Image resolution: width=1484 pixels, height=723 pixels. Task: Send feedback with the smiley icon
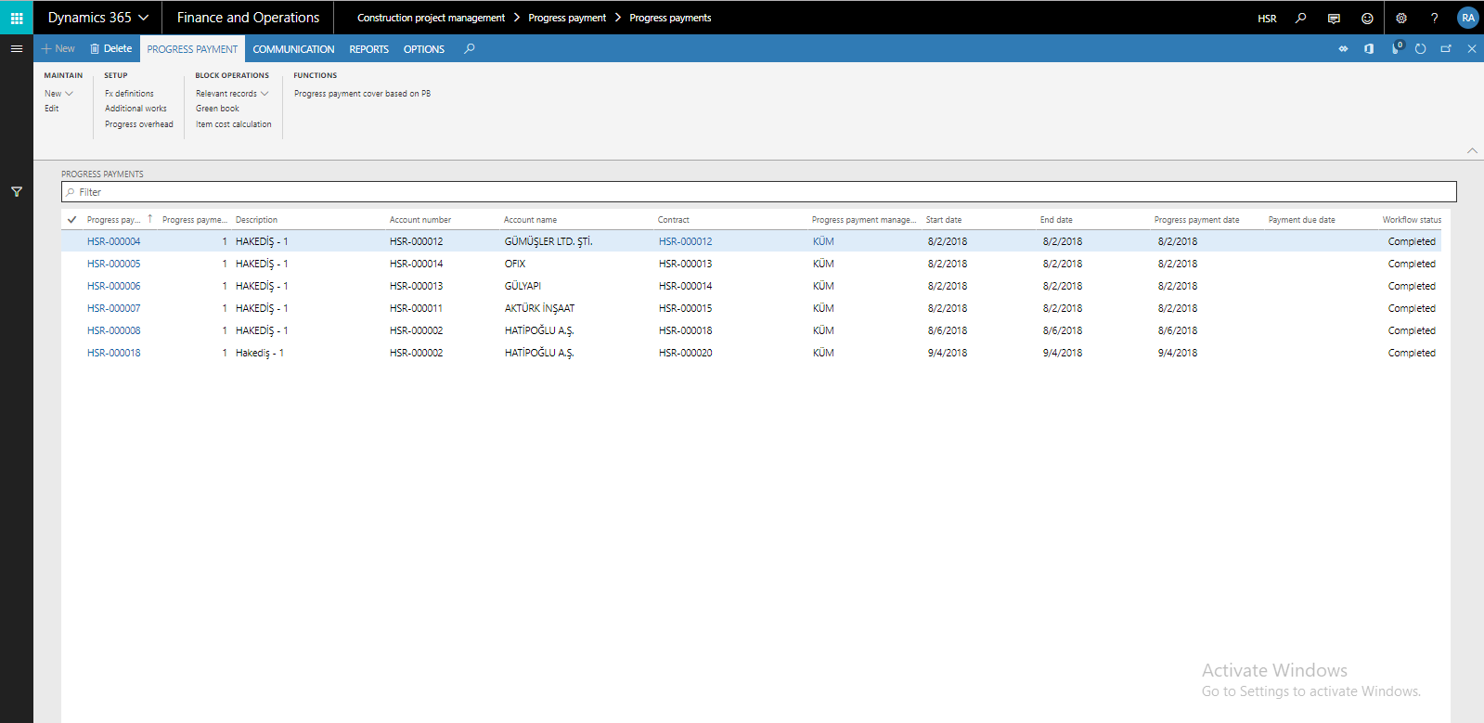(x=1367, y=18)
